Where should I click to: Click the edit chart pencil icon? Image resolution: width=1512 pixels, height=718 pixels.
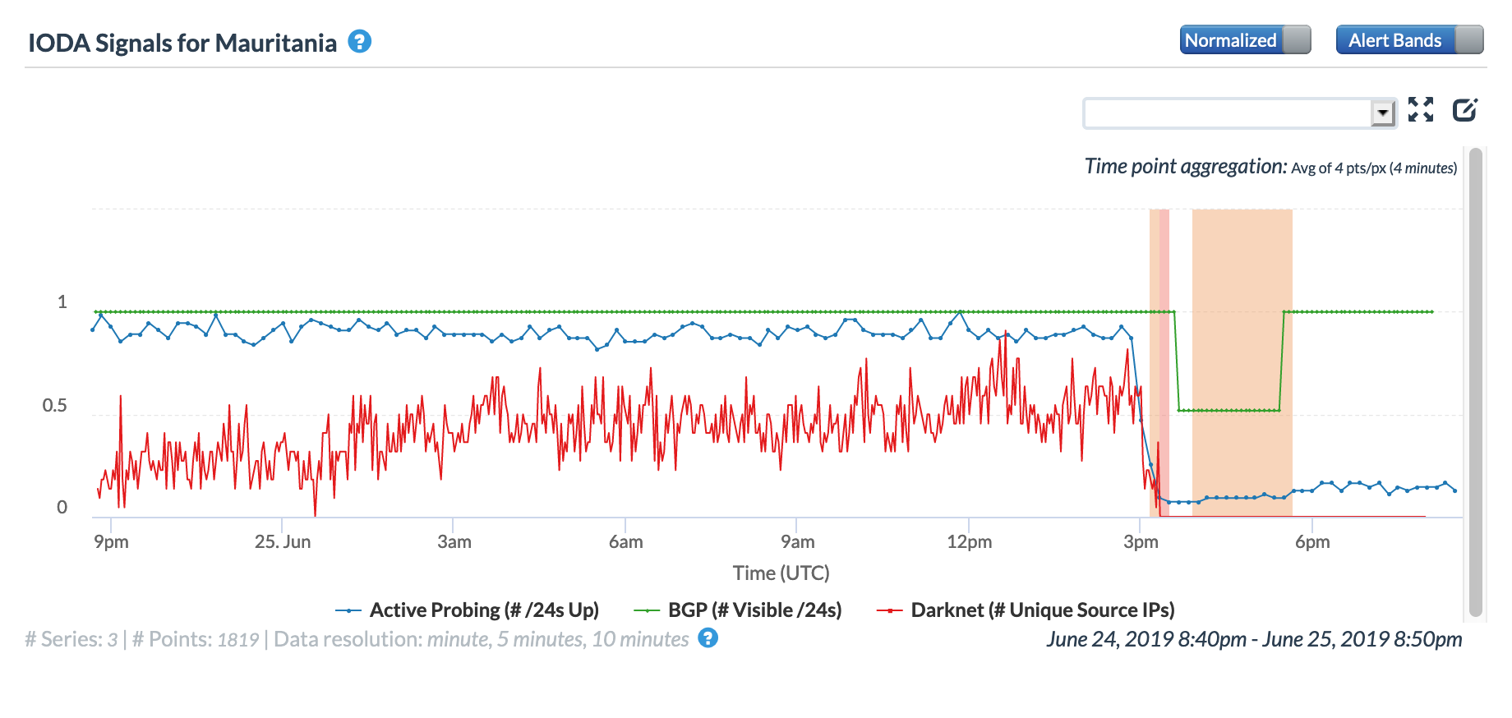pos(1464,109)
